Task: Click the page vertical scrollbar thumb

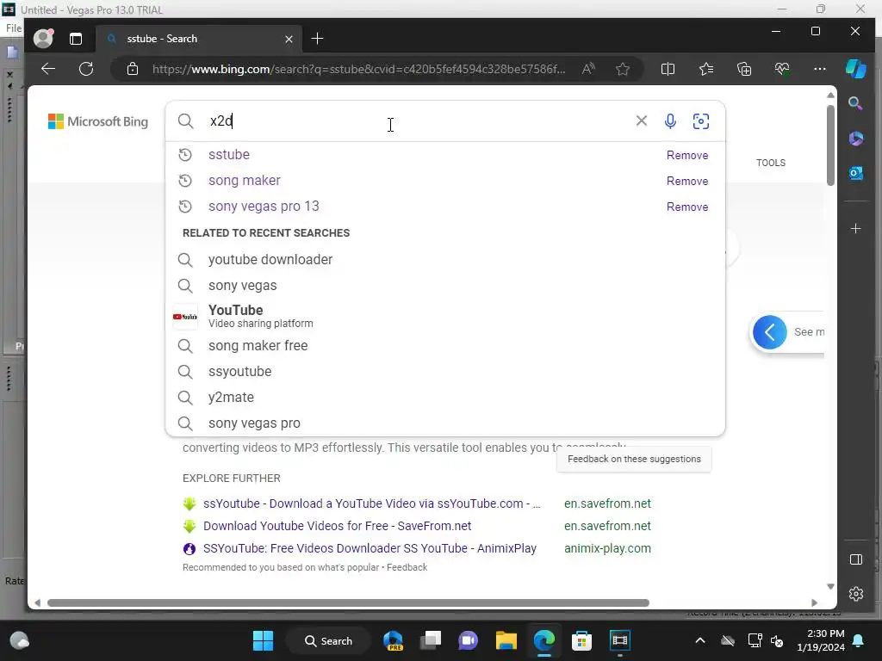Action: pos(830,145)
